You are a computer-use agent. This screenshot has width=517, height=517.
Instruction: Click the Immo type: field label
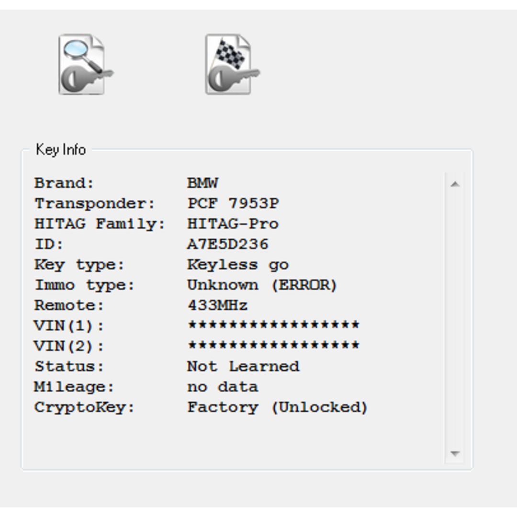[85, 285]
